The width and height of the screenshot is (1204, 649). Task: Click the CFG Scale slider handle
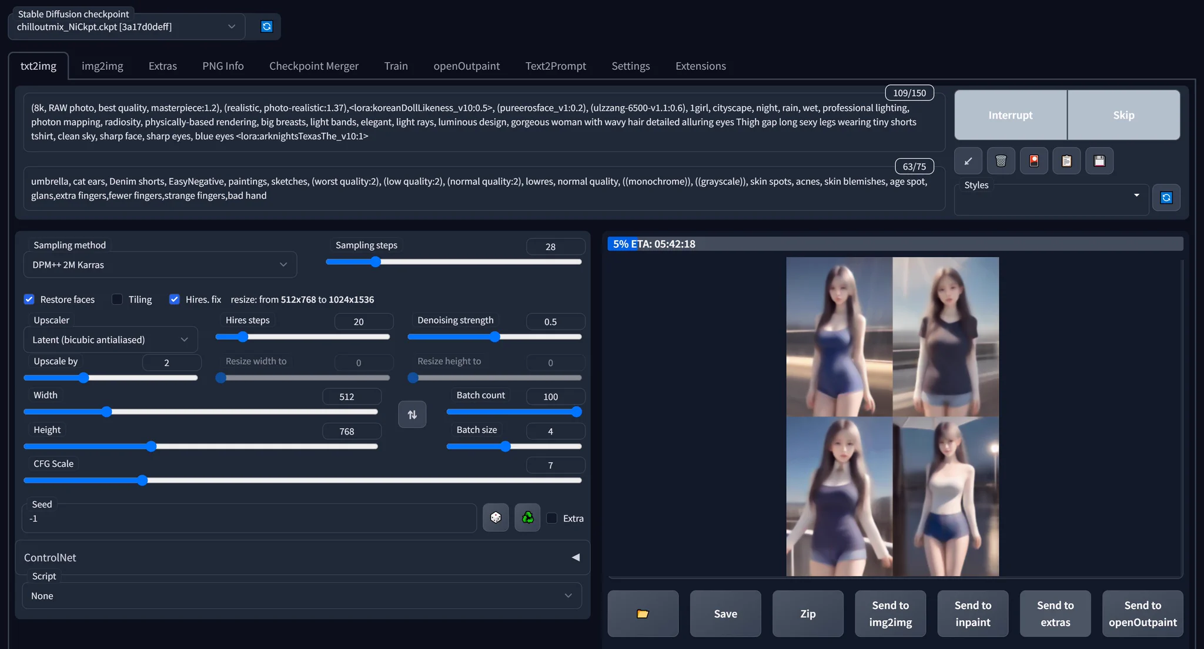(142, 480)
